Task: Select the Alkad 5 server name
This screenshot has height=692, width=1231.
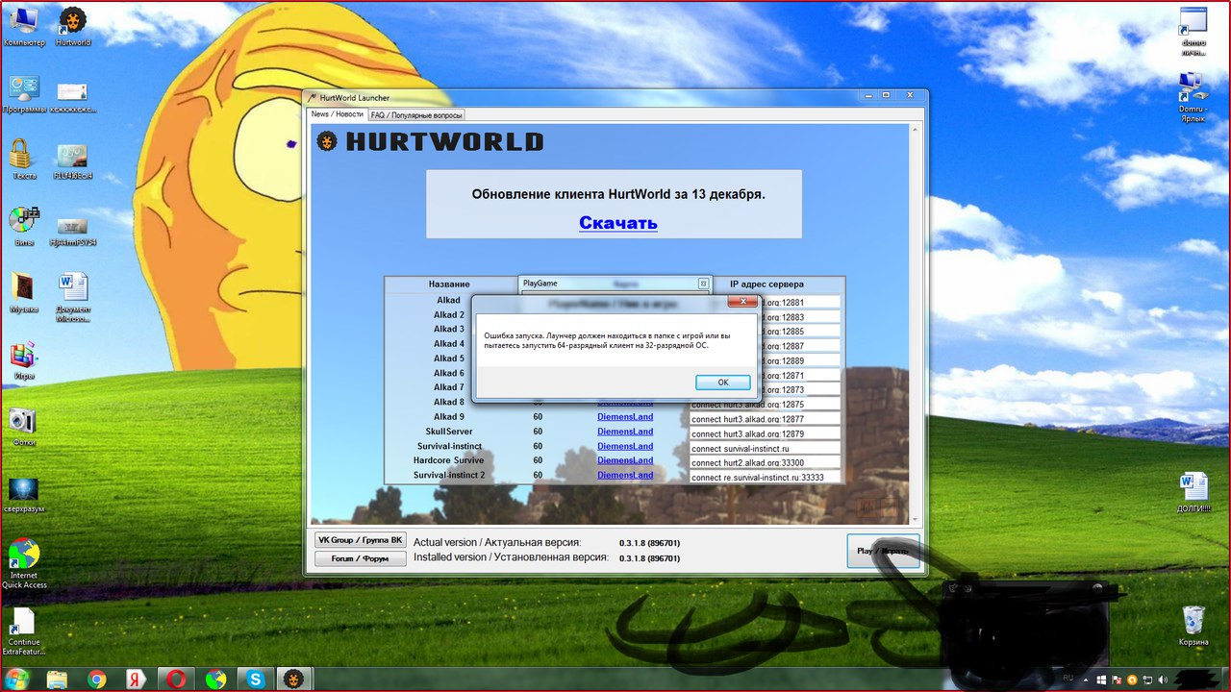Action: point(449,358)
